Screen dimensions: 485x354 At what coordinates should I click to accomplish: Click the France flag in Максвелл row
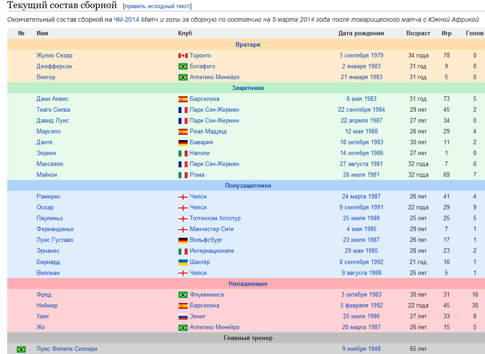(x=183, y=164)
